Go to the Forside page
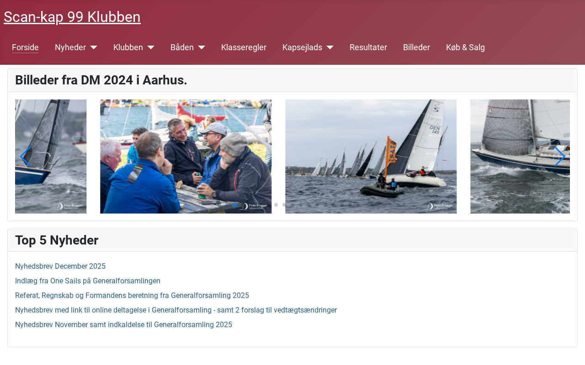The width and height of the screenshot is (585, 365). tap(25, 47)
